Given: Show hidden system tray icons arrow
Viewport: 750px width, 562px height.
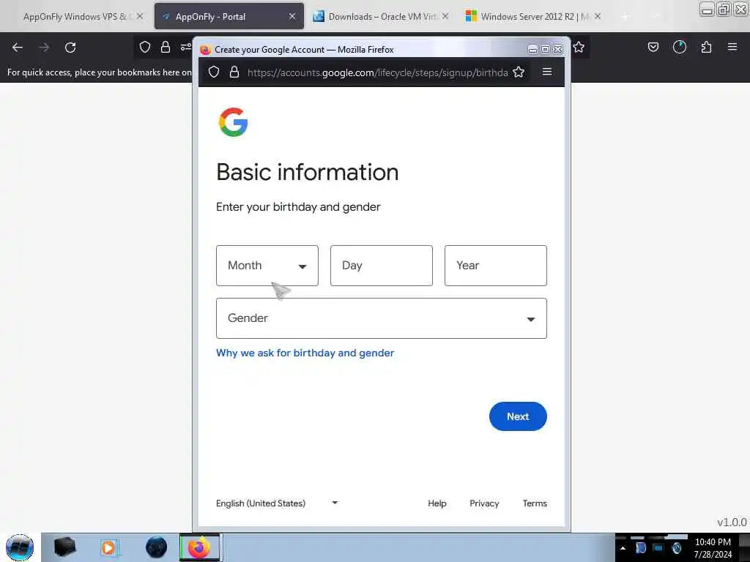Looking at the screenshot, I should (x=623, y=548).
